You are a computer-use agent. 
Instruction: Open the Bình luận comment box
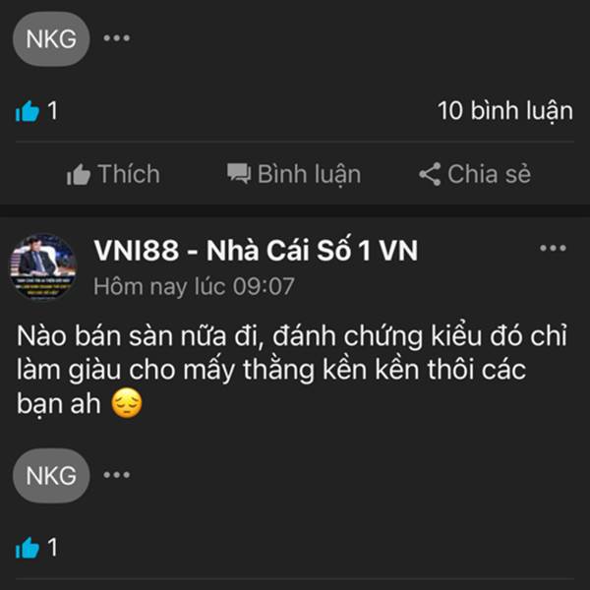310,175
